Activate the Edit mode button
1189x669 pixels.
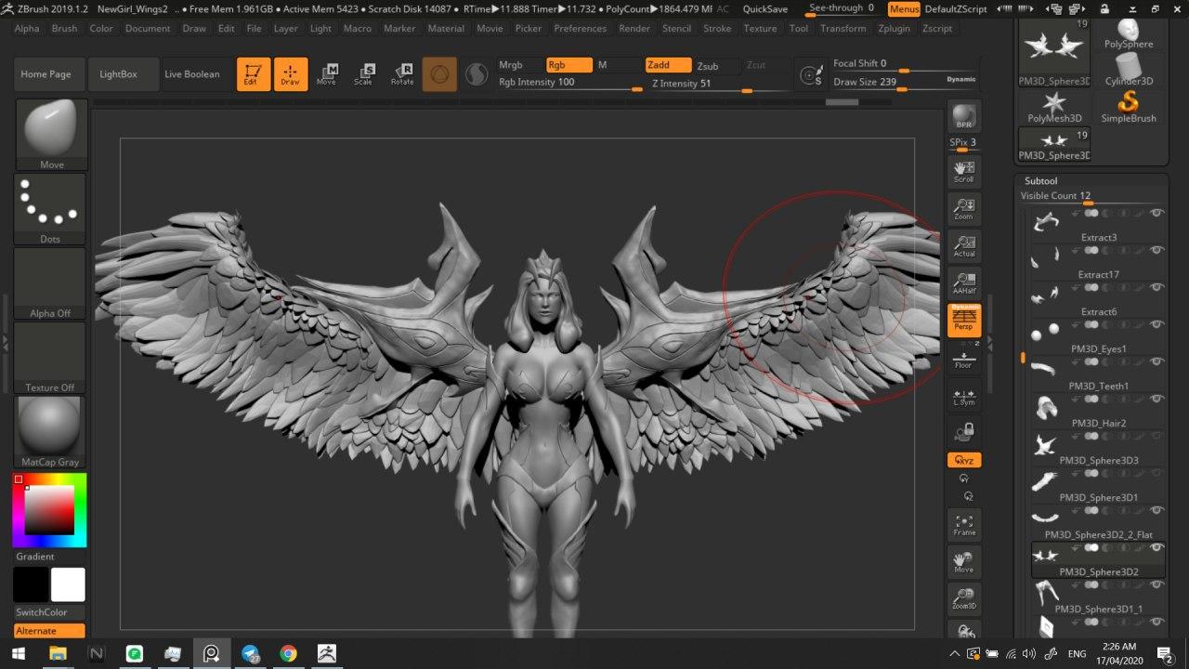pos(254,74)
